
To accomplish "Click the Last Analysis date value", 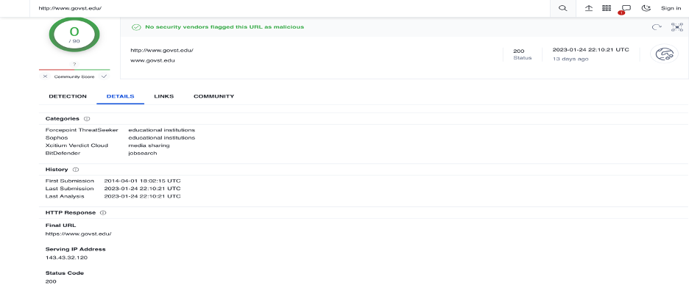I will [142, 196].
